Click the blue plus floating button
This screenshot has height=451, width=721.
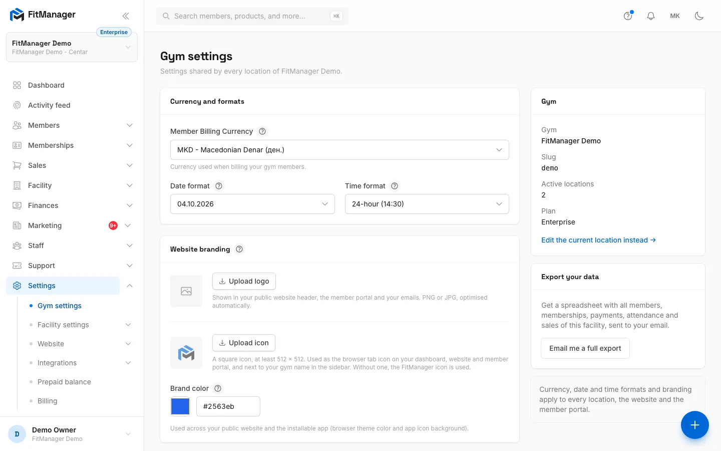coord(694,425)
